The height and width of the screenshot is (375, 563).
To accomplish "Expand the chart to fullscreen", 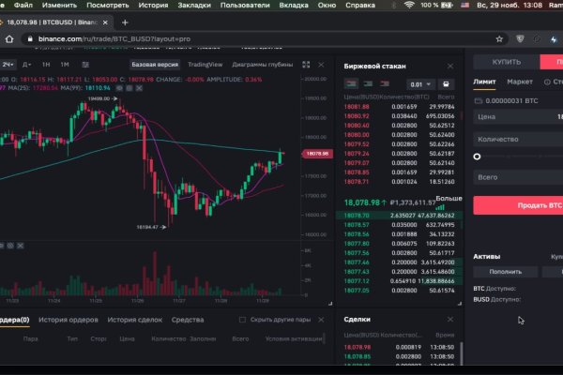I will [306, 65].
